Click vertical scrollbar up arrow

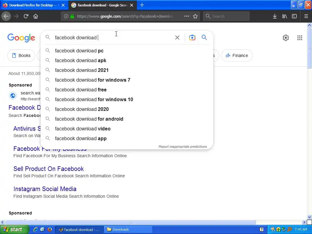pyautogui.click(x=309, y=25)
